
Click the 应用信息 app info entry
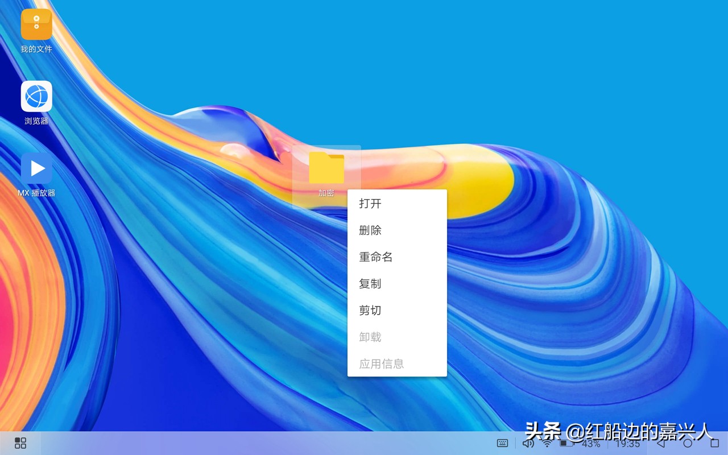pyautogui.click(x=380, y=364)
